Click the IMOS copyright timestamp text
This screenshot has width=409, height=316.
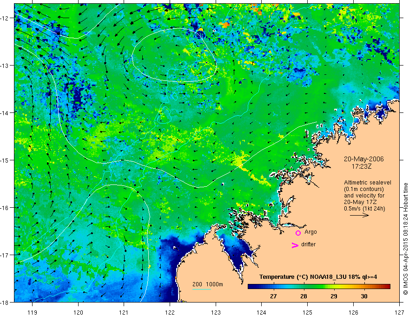(405, 239)
